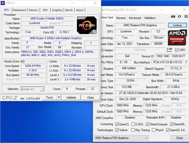
Task: Click the Core Speed value 1656.64 MHz
Action: click(x=33, y=66)
